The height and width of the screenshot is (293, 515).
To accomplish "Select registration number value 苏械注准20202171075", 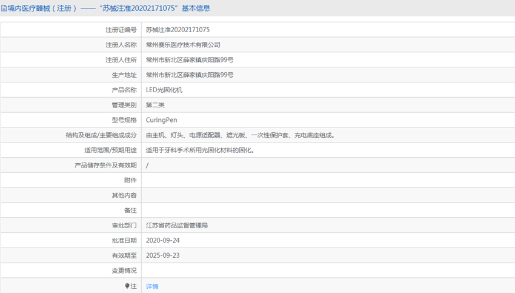I will (x=178, y=30).
